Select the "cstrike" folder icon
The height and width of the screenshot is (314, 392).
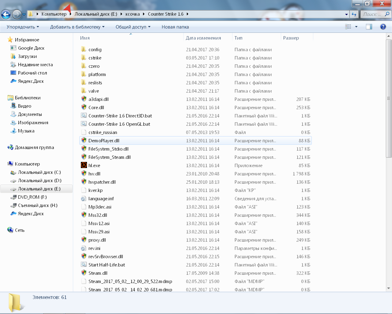[x=84, y=58]
